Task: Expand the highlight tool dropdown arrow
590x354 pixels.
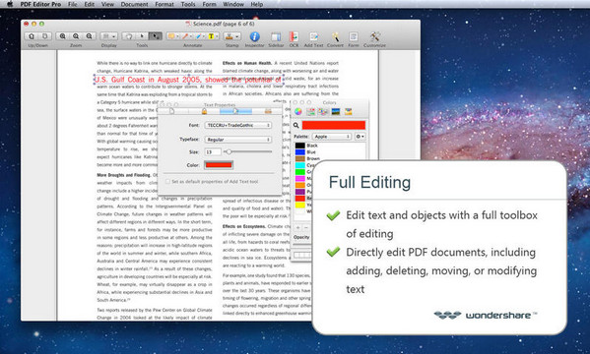Action: (217, 36)
